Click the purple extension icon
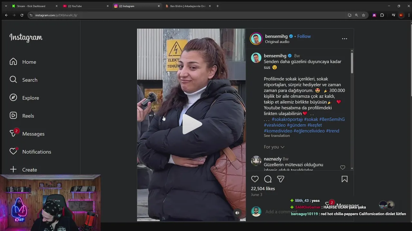412x231 pixels. 374,15
